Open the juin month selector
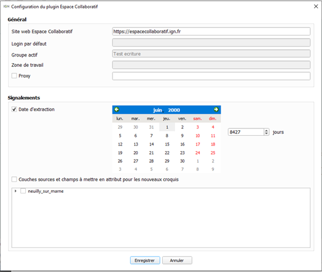The height and width of the screenshot is (272, 322). [x=158, y=110]
